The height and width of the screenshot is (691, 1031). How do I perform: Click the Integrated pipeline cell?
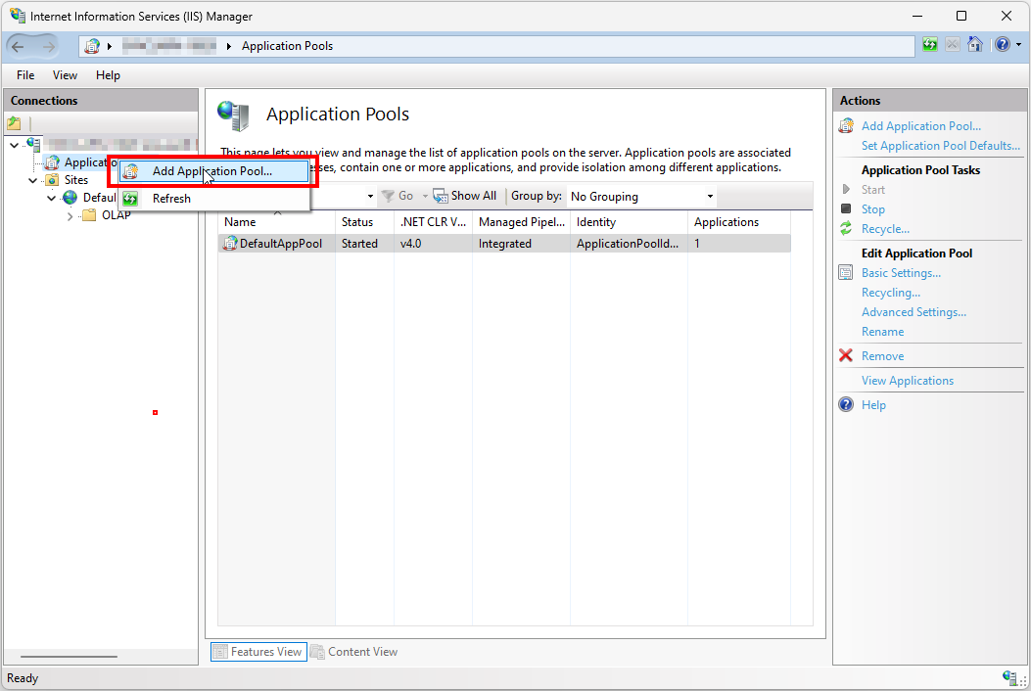(505, 244)
